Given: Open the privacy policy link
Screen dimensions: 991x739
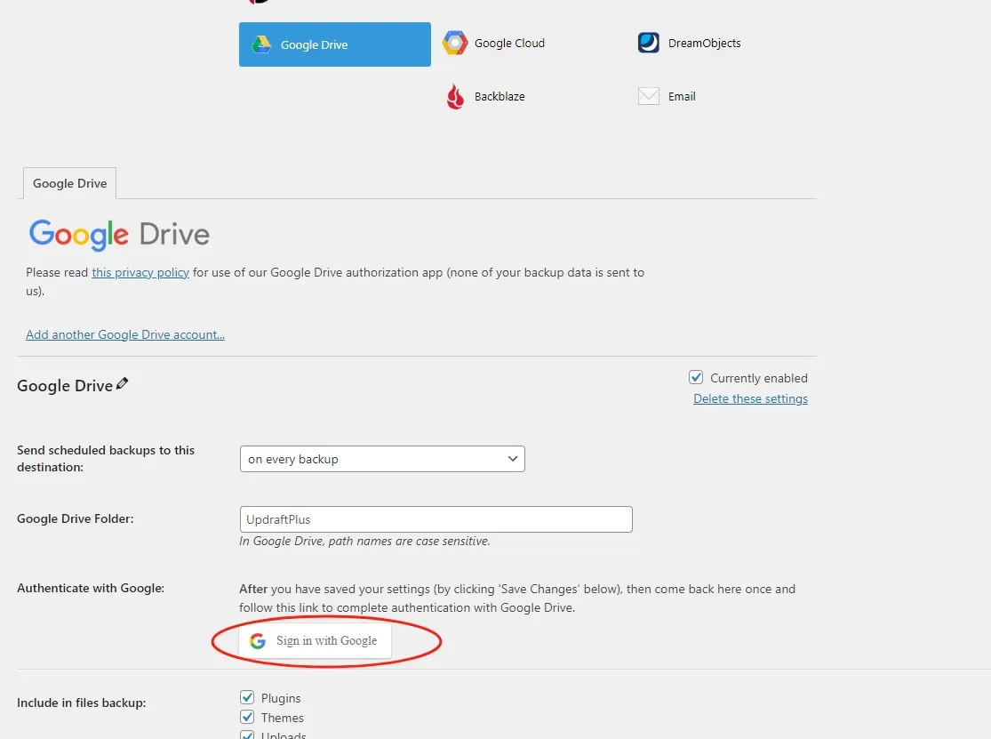Looking at the screenshot, I should coord(140,273).
